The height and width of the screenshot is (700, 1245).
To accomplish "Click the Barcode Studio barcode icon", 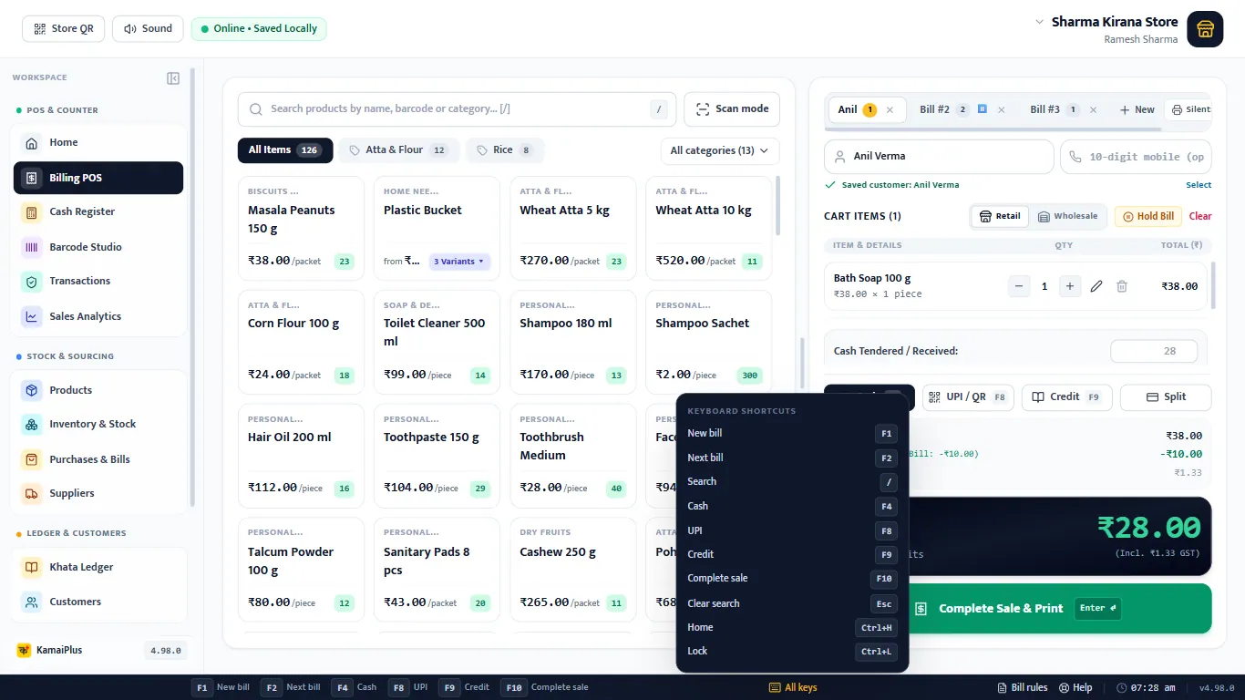I will pos(32,247).
